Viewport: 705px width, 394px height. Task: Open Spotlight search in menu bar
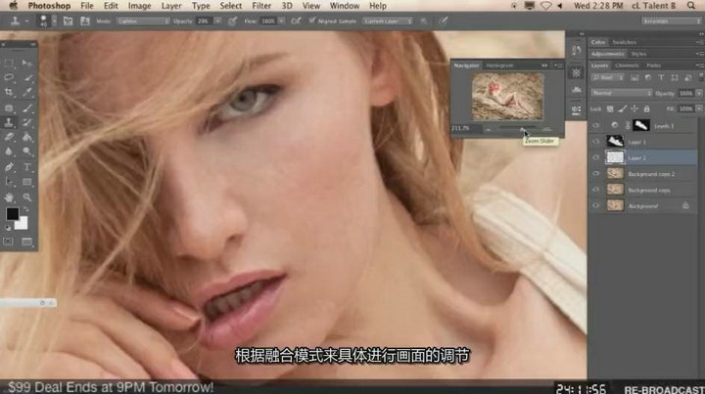point(691,6)
